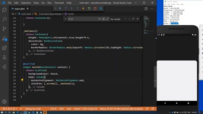Open the Extensions view

point(4,48)
